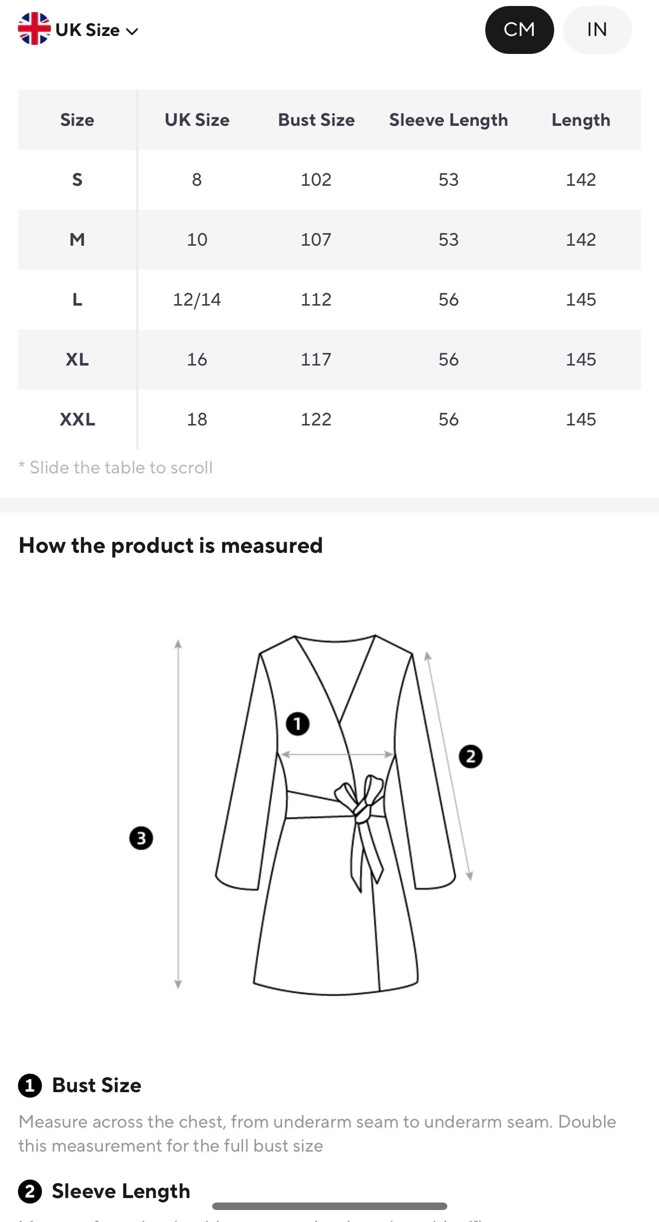Tap the Length column header
This screenshot has height=1222, width=659.
tap(581, 120)
